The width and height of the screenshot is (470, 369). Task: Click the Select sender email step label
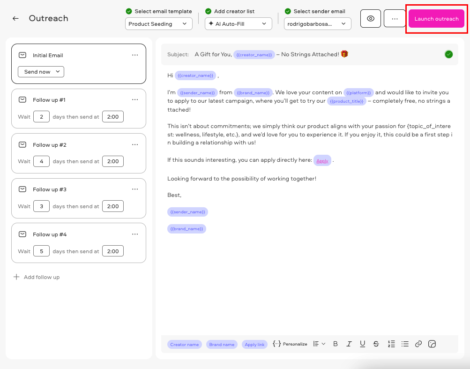319,11
